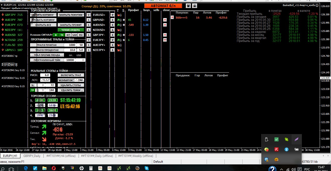This screenshot has width=331, height=171.
Task: Toggle the ТК signal condition
Action: point(62,35)
